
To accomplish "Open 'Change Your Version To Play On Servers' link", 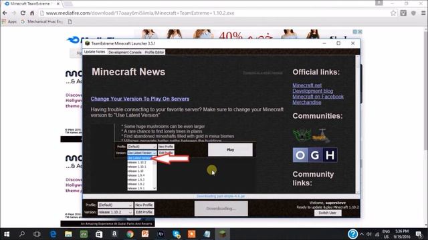I will 140,99.
